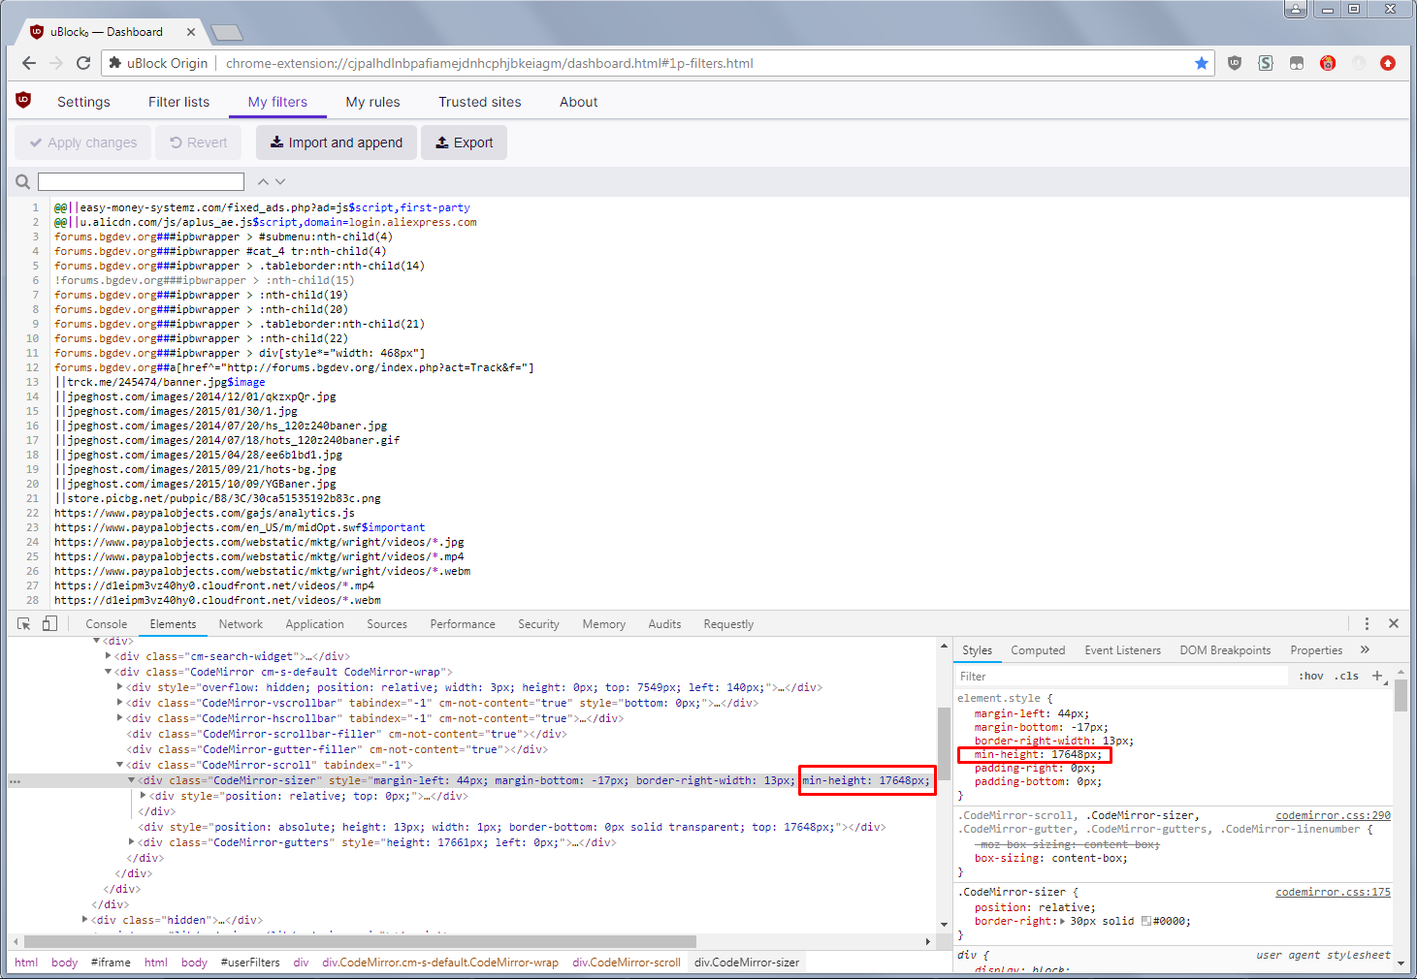
Task: Jump to next search match with down arrow
Action: coord(280,181)
